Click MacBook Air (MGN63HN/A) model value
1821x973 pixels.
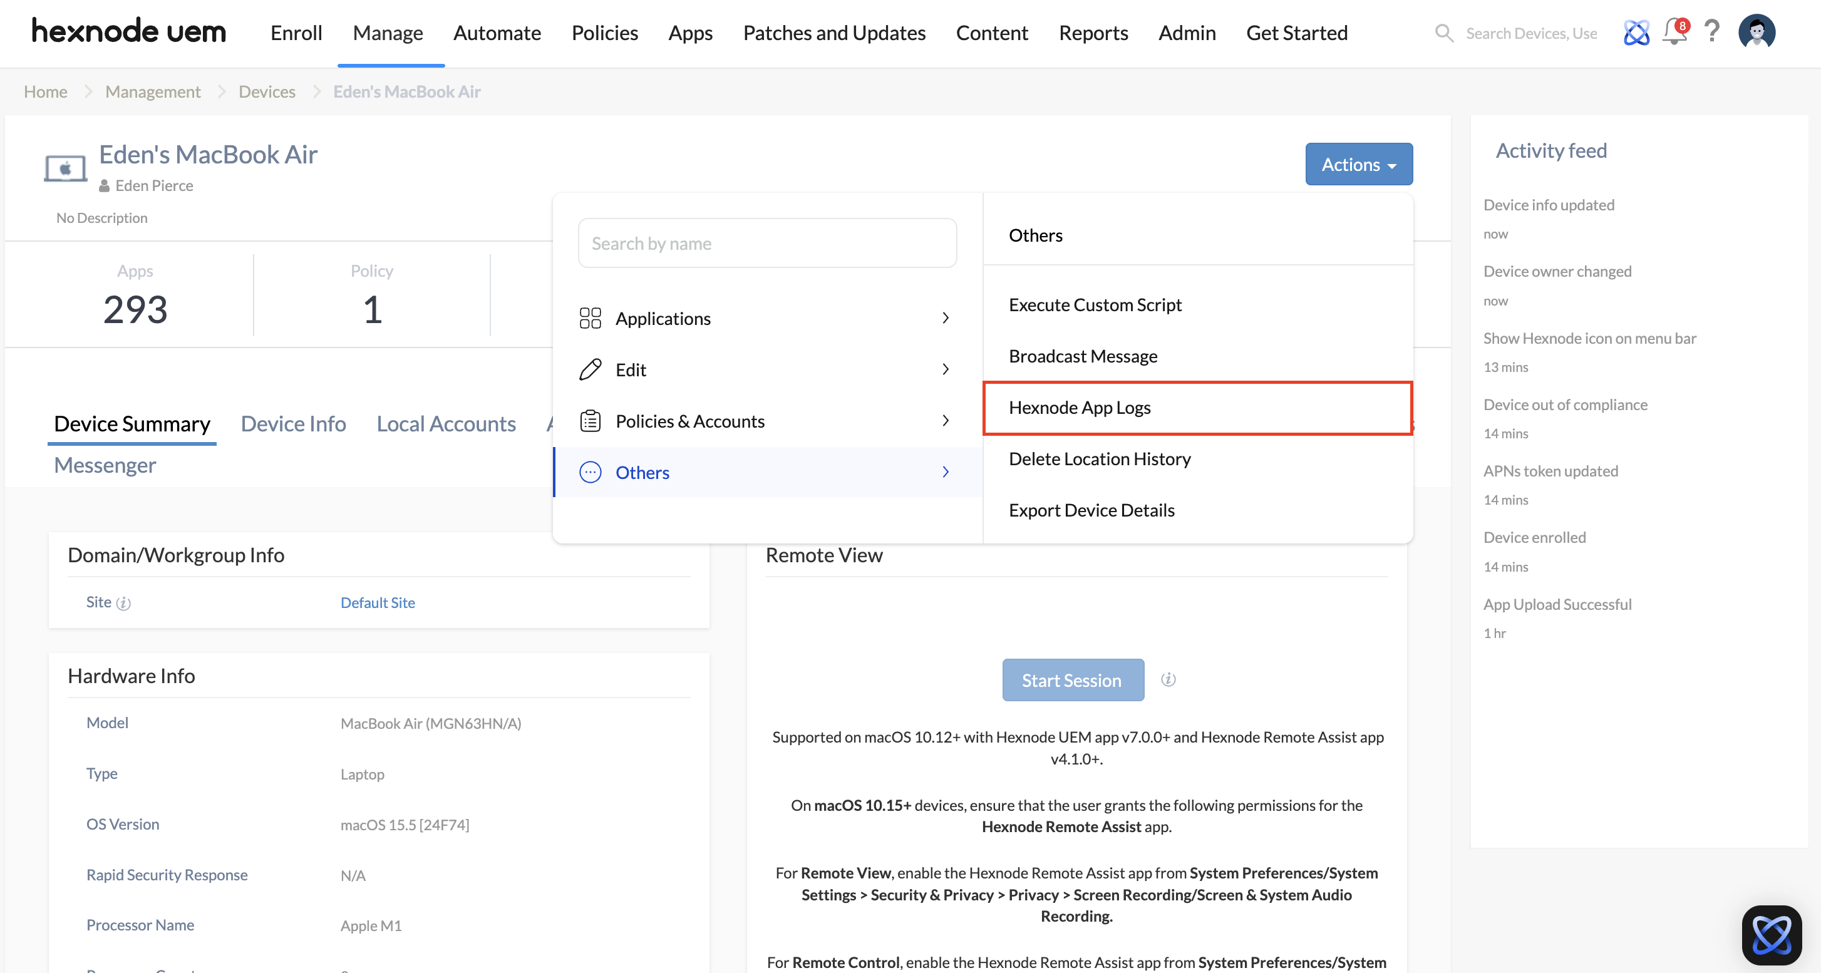pos(430,724)
